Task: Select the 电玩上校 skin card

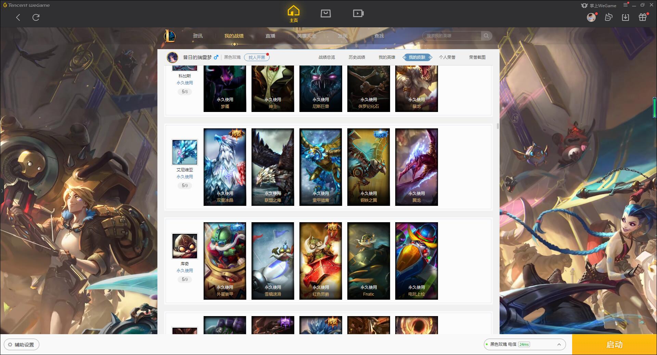Action: tap(416, 261)
